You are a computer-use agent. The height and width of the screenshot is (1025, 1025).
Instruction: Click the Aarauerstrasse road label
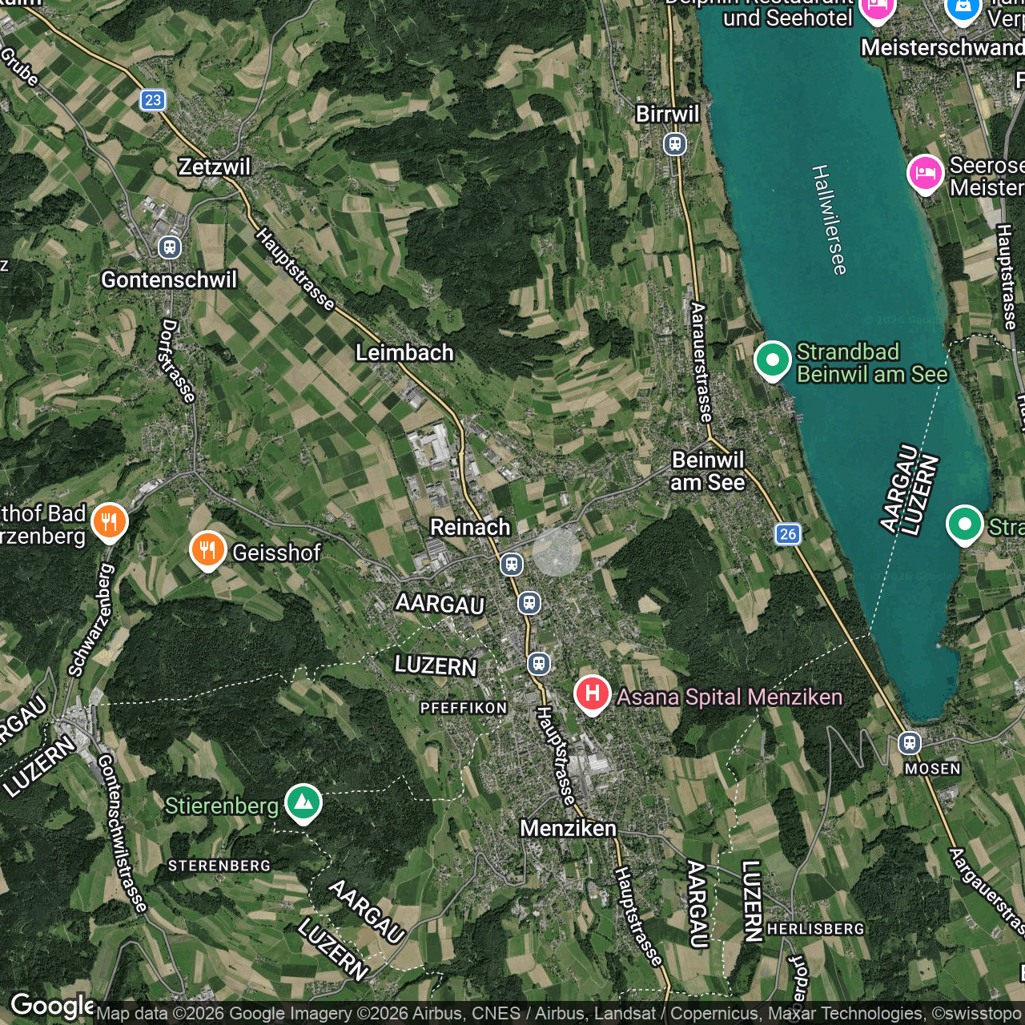click(700, 362)
